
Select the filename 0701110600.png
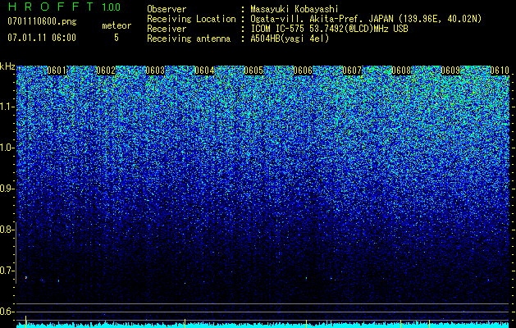42,21
